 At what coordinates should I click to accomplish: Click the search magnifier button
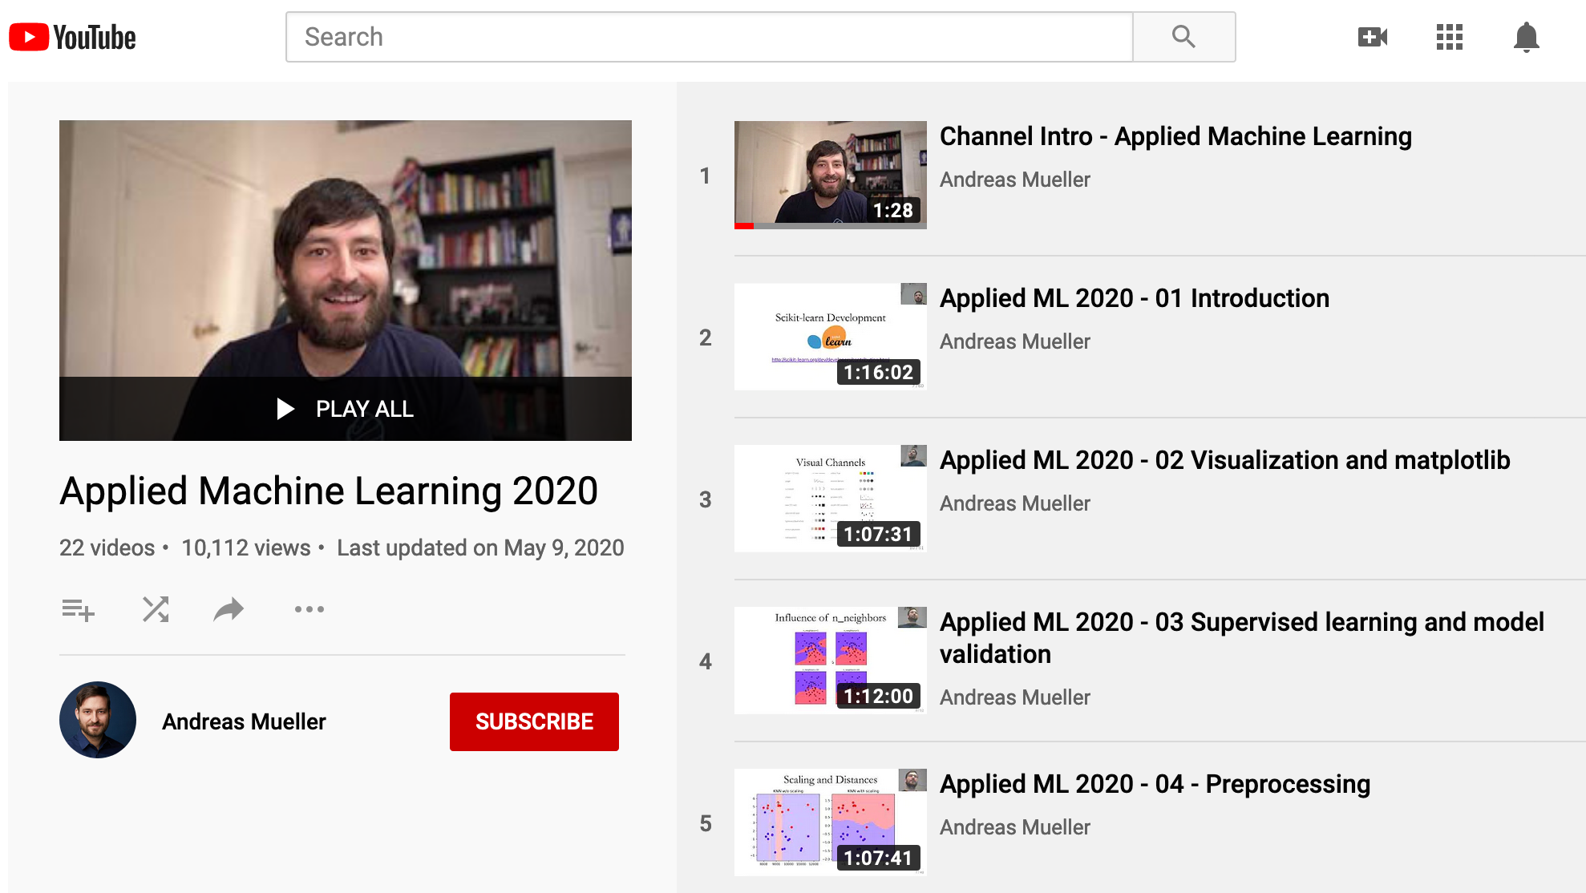click(x=1183, y=37)
